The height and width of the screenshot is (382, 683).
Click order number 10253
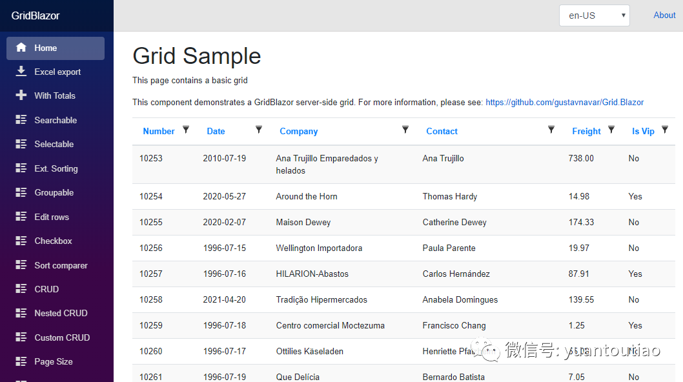pos(150,159)
